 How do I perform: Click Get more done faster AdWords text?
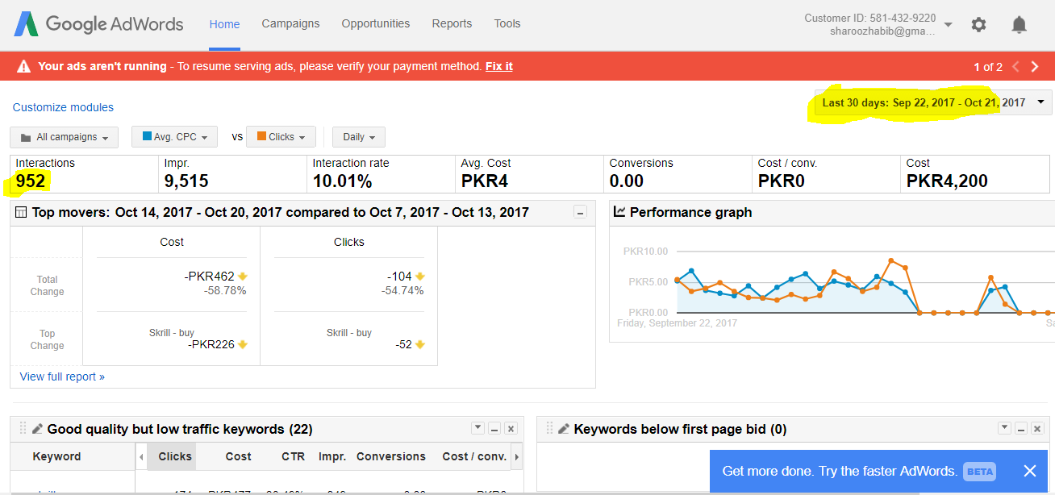(840, 471)
